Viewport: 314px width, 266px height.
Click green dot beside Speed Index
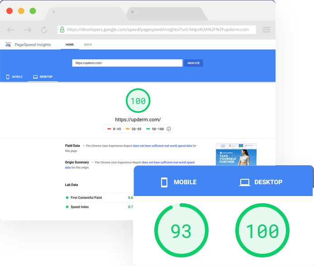[x=67, y=207]
